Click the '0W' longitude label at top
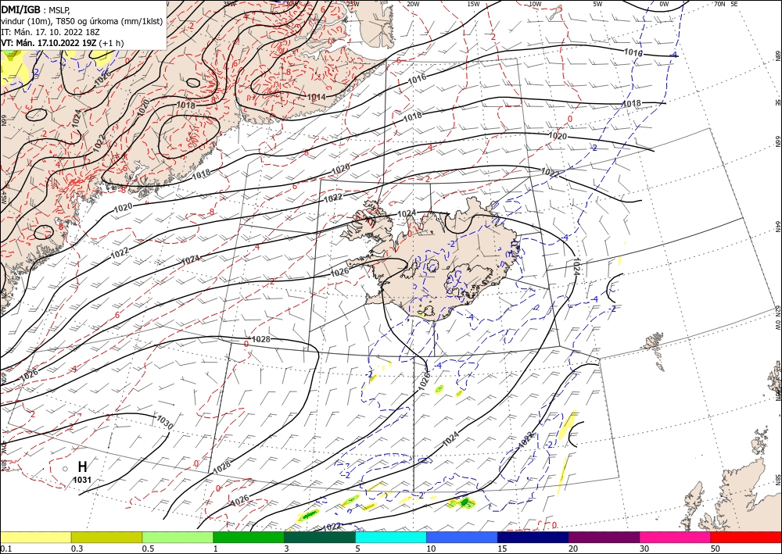The image size is (782, 554). [664, 4]
